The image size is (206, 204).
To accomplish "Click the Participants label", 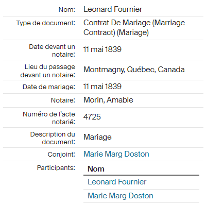I will tap(56, 168).
